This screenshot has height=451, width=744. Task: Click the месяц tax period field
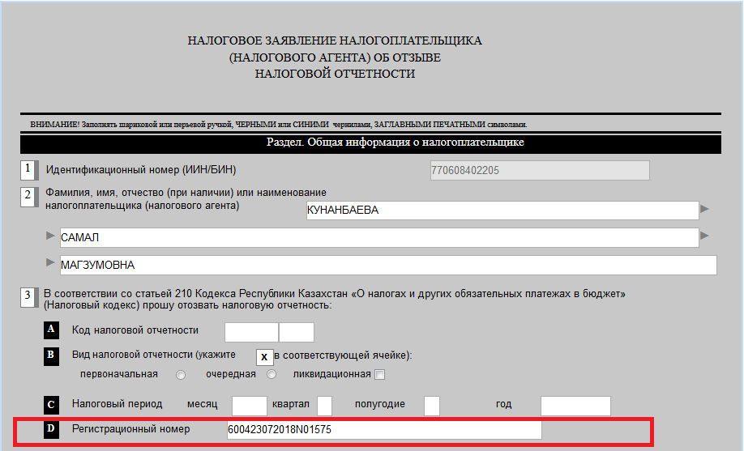(249, 405)
